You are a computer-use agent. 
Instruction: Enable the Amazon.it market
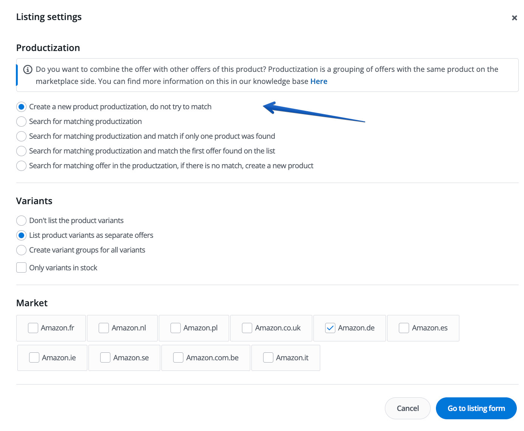coord(268,358)
